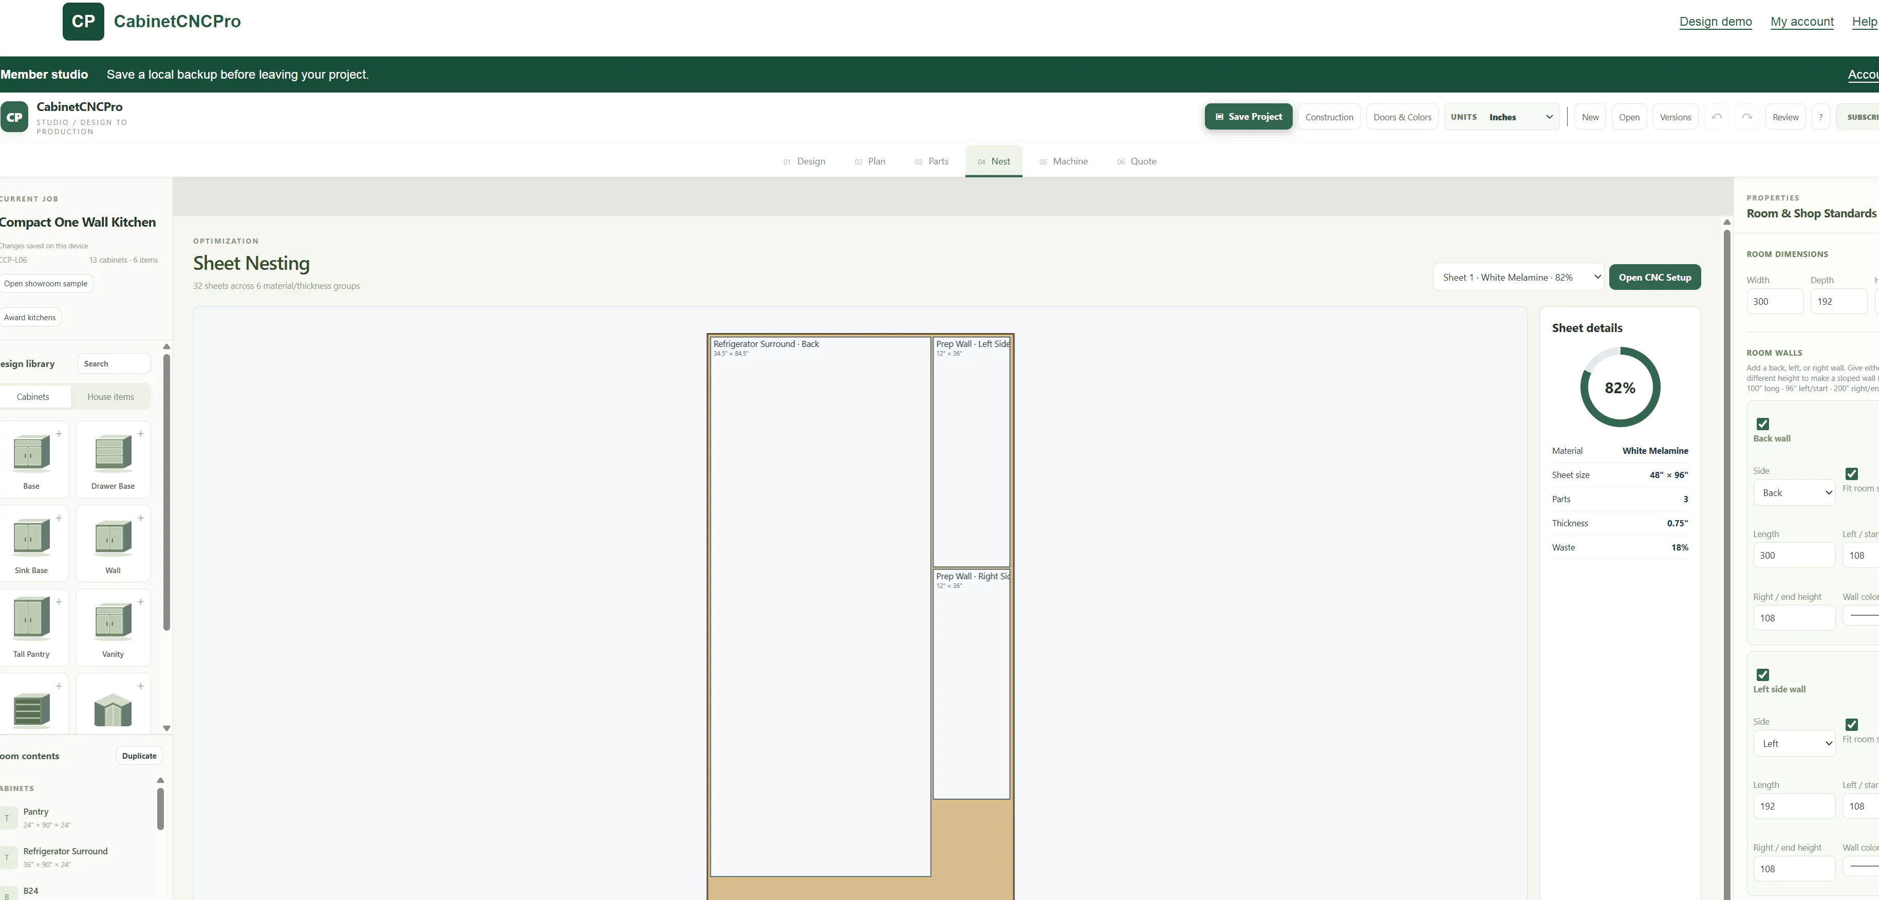This screenshot has height=900, width=1879.
Task: Open the Left side wall Side dropdown
Action: click(x=1794, y=744)
